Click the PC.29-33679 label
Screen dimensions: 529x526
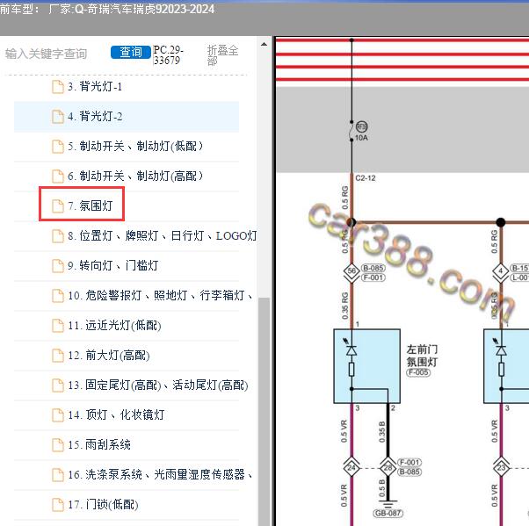point(168,55)
